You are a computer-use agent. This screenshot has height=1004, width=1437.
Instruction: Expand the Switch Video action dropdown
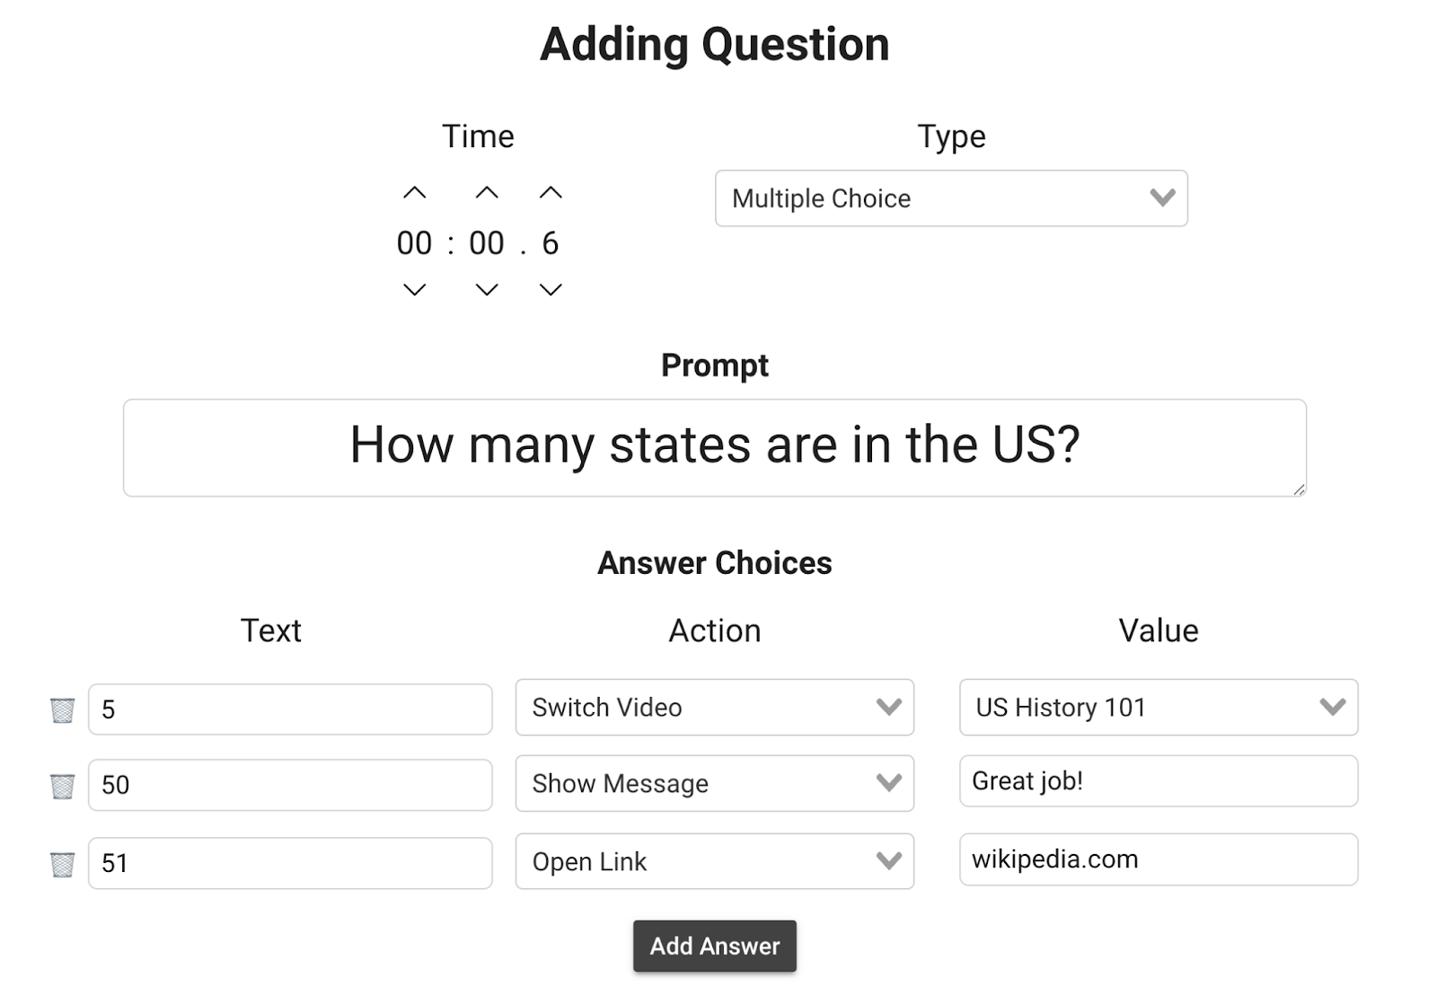(x=714, y=708)
